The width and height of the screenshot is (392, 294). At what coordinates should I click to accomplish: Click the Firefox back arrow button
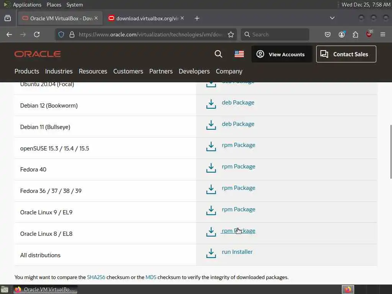[x=9, y=34]
